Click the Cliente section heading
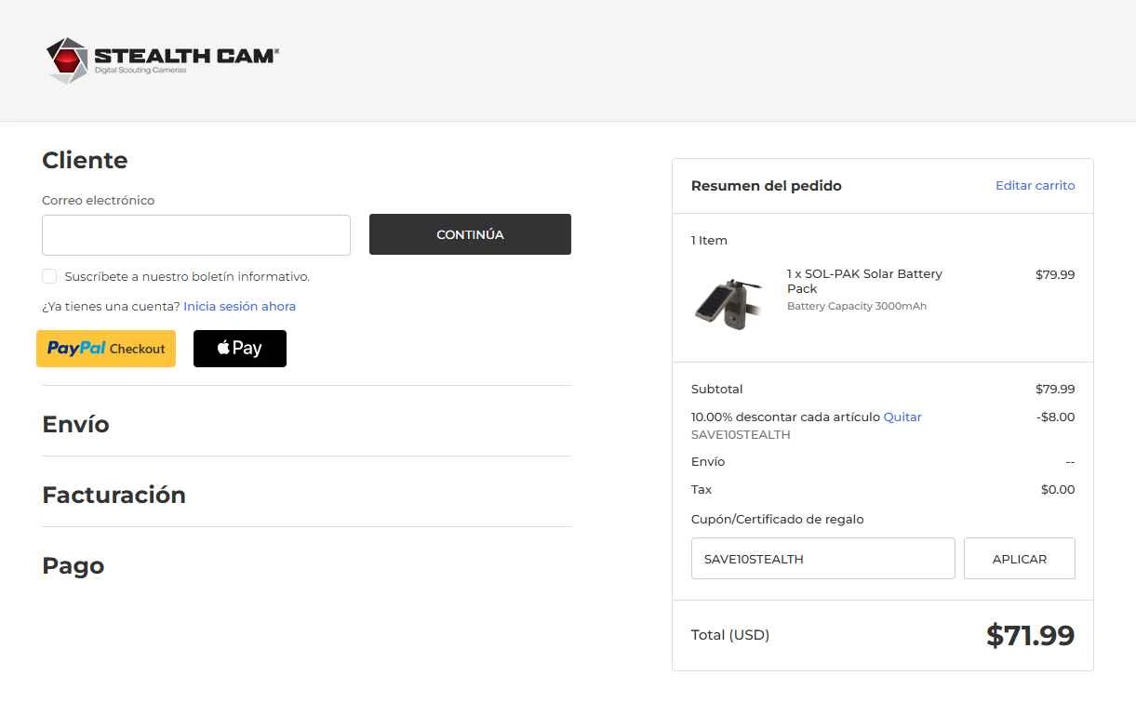This screenshot has height=728, width=1136. point(85,160)
